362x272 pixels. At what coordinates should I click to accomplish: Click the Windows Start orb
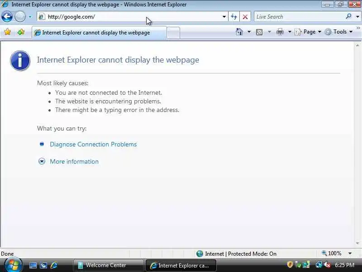[x=14, y=265]
